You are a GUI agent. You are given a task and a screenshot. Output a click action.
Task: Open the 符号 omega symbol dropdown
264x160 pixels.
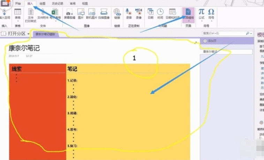(x=211, y=21)
